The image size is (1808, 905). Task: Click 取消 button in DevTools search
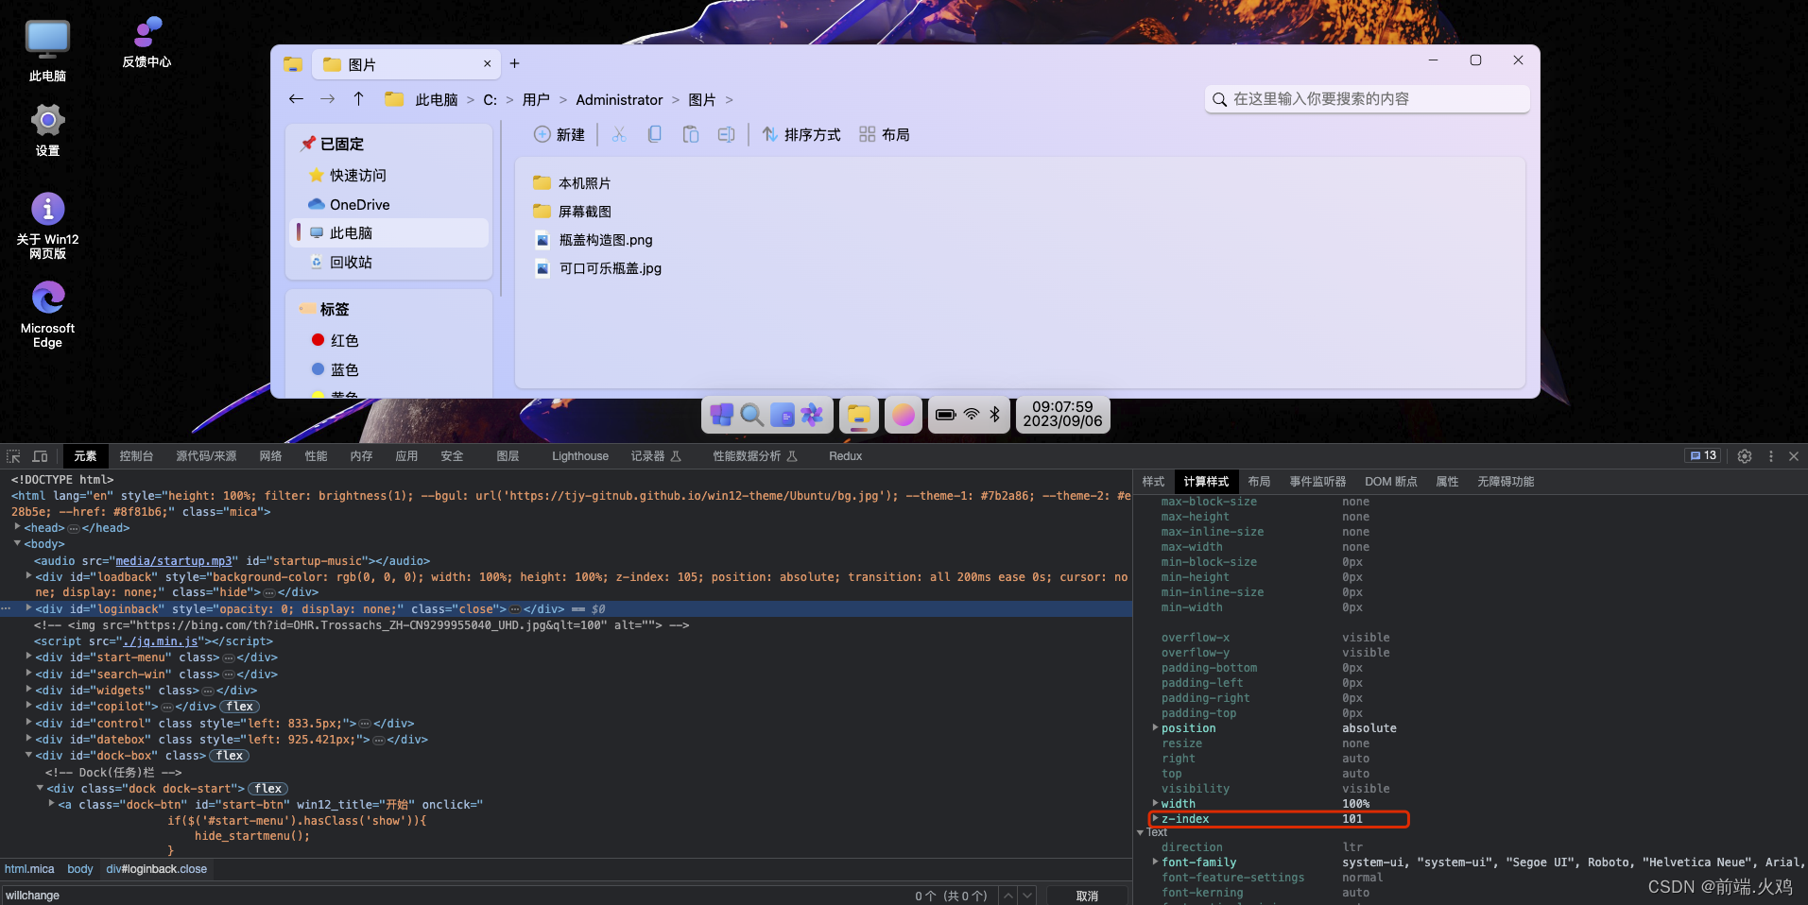point(1087,896)
